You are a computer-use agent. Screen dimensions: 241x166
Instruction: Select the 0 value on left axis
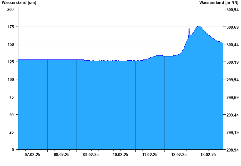tap(13, 150)
